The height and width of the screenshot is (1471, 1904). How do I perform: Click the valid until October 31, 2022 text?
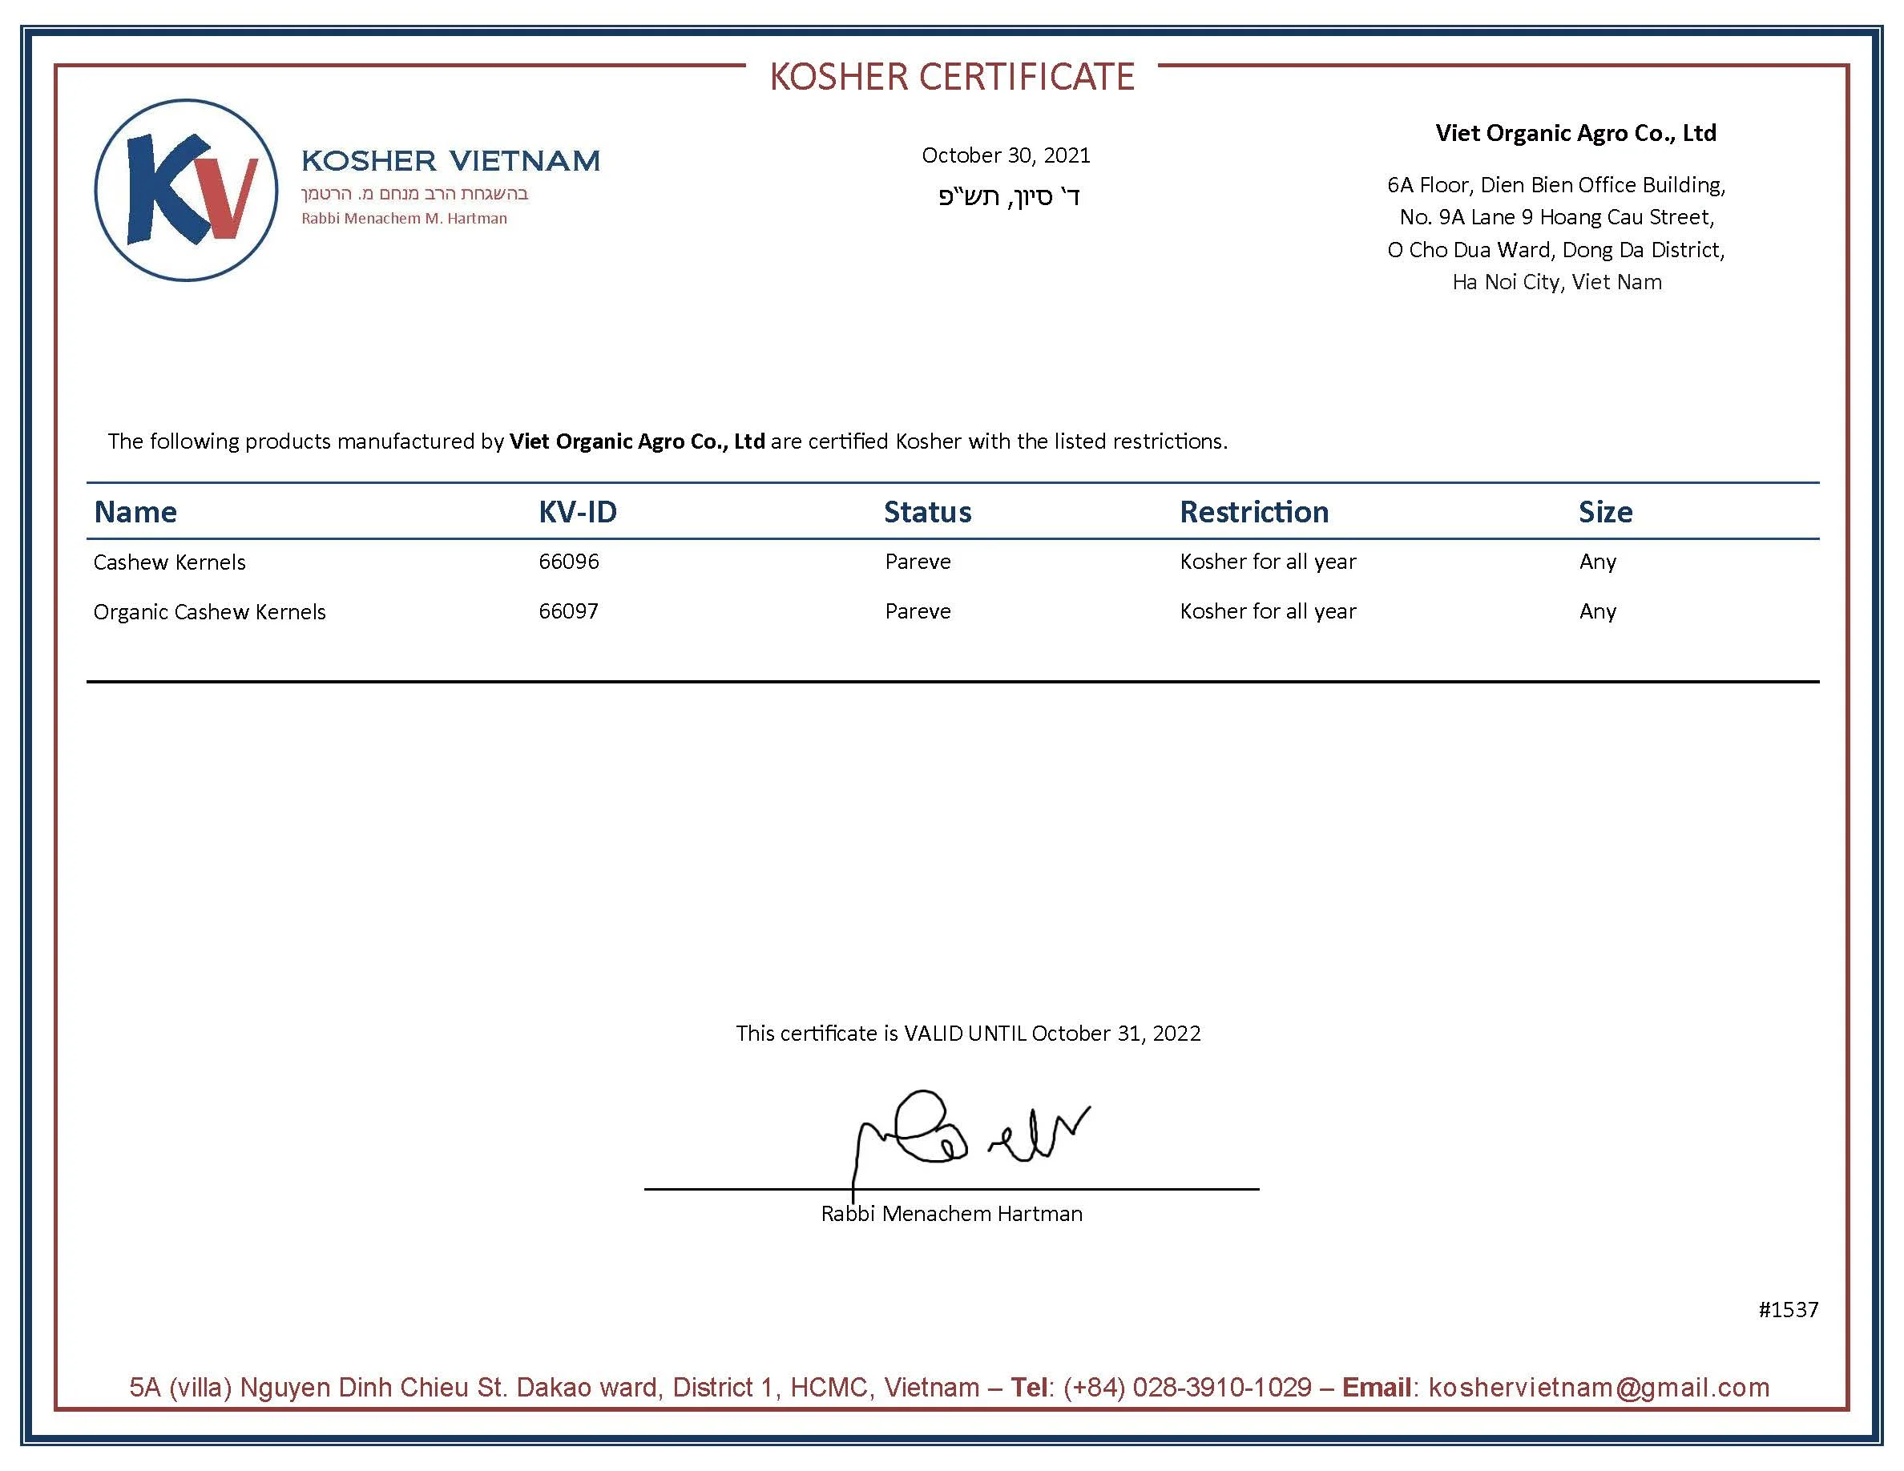click(x=968, y=1033)
